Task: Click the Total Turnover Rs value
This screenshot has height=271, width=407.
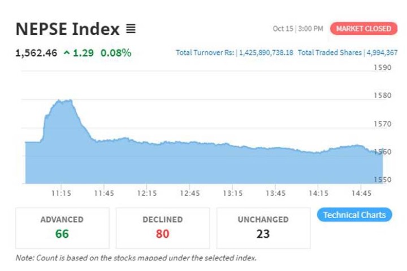Action: (266, 53)
